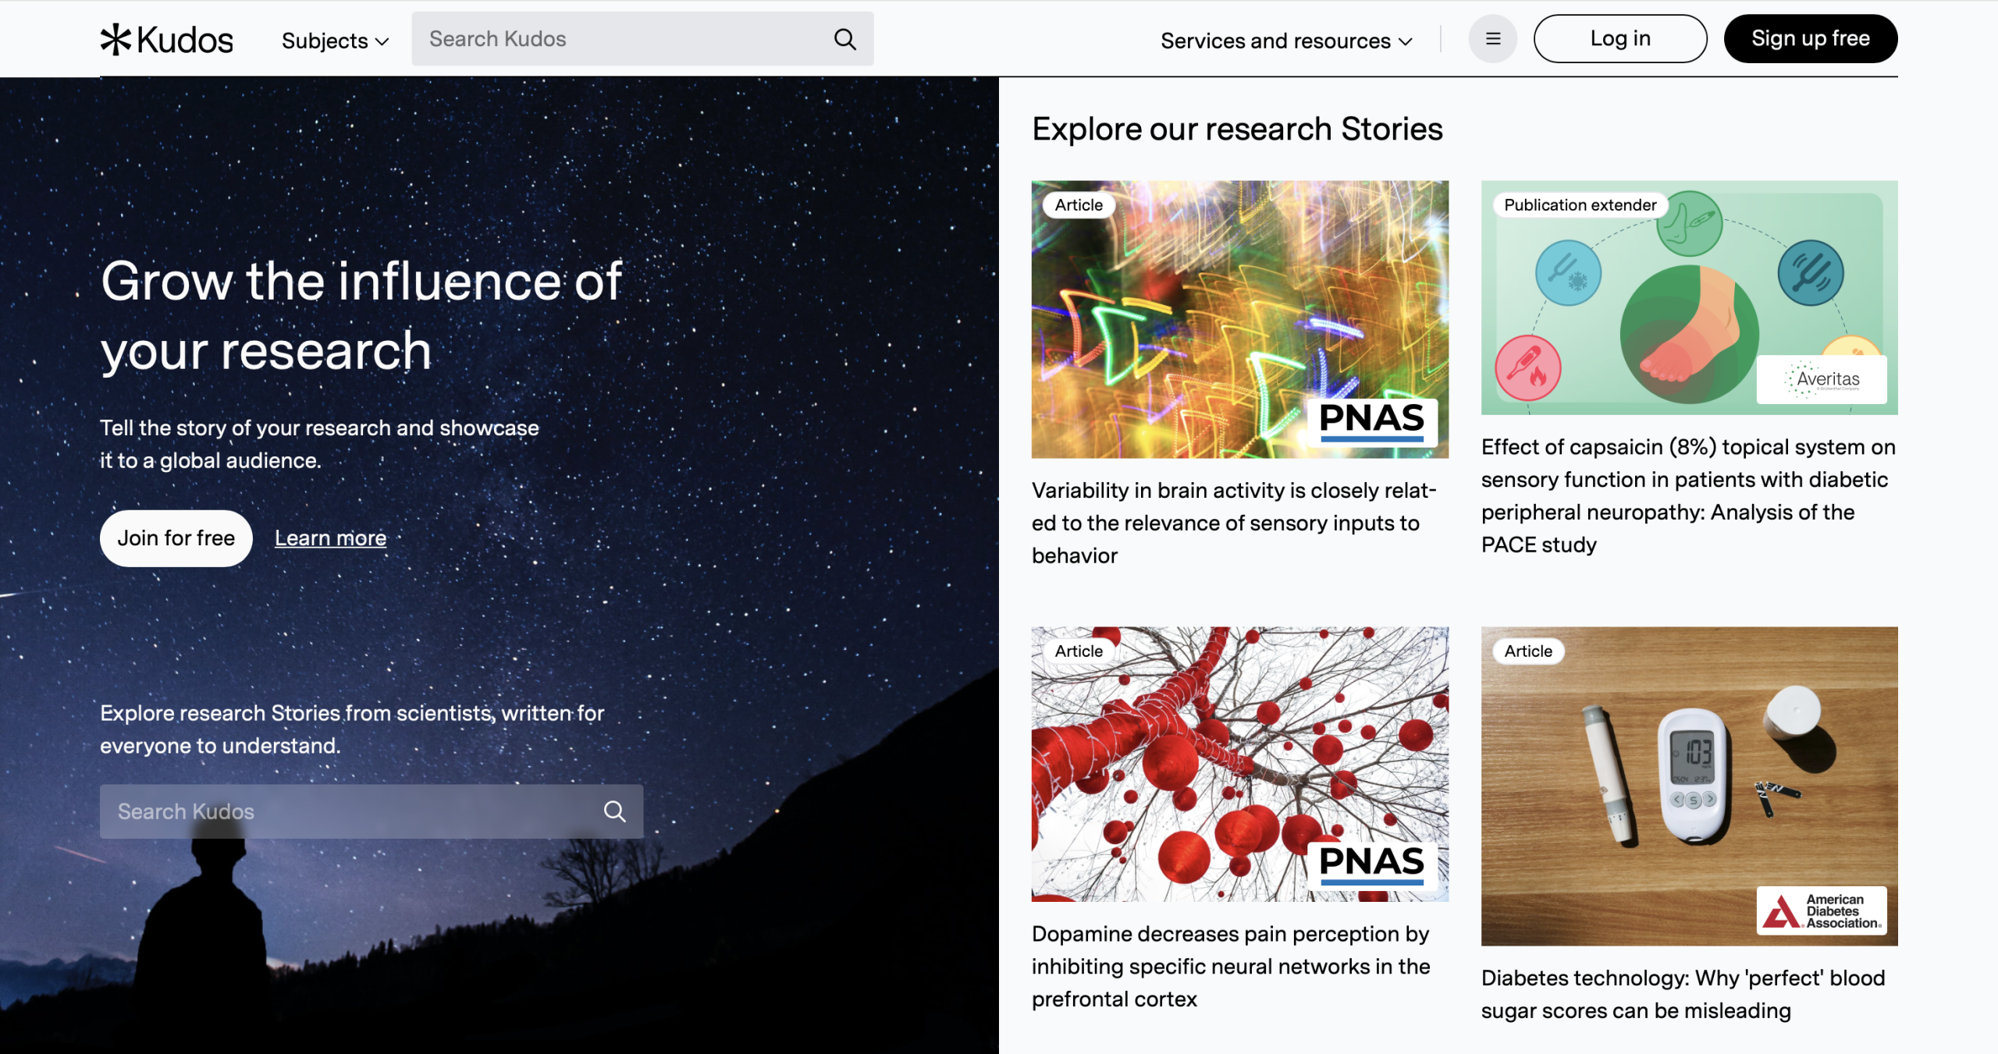Click the Sign up free button

point(1811,39)
